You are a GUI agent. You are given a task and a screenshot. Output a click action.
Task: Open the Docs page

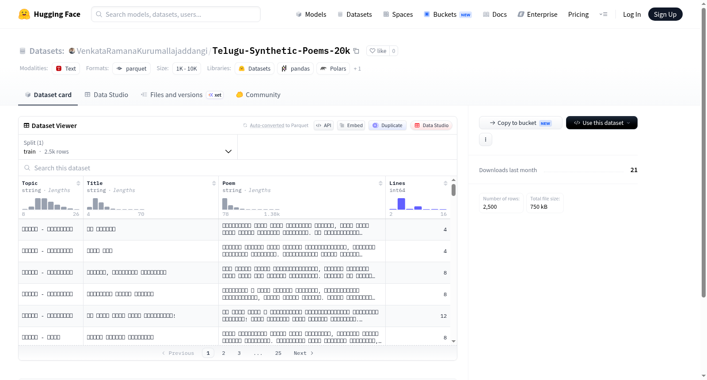pyautogui.click(x=495, y=15)
